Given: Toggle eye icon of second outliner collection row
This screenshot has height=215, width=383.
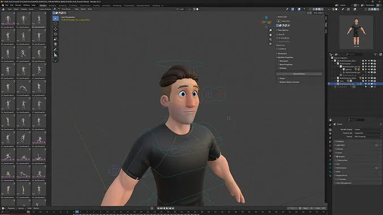Looking at the screenshot, I should click(369, 64).
